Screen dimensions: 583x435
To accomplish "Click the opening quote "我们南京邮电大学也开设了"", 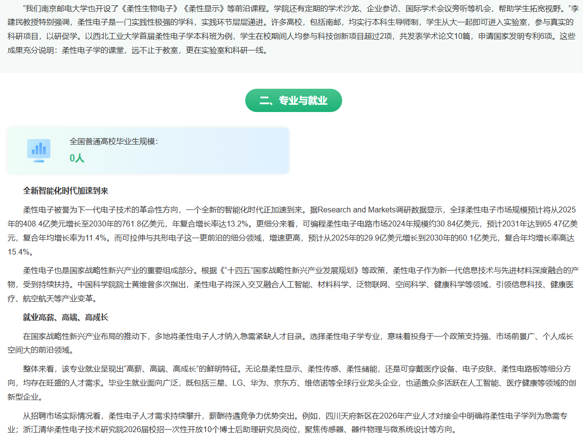I will (68, 9).
